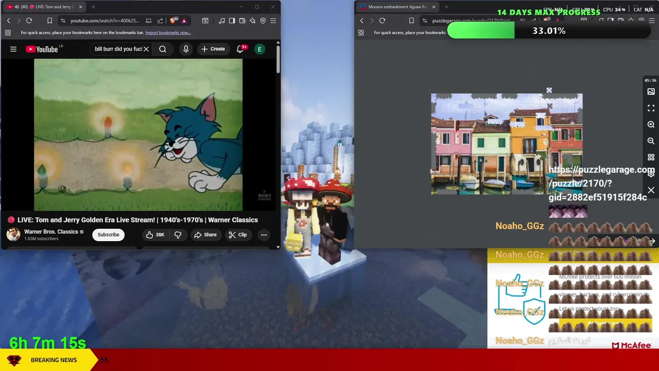659x371 pixels.
Task: Zoom out on the jigsaw puzzle
Action: point(651,141)
